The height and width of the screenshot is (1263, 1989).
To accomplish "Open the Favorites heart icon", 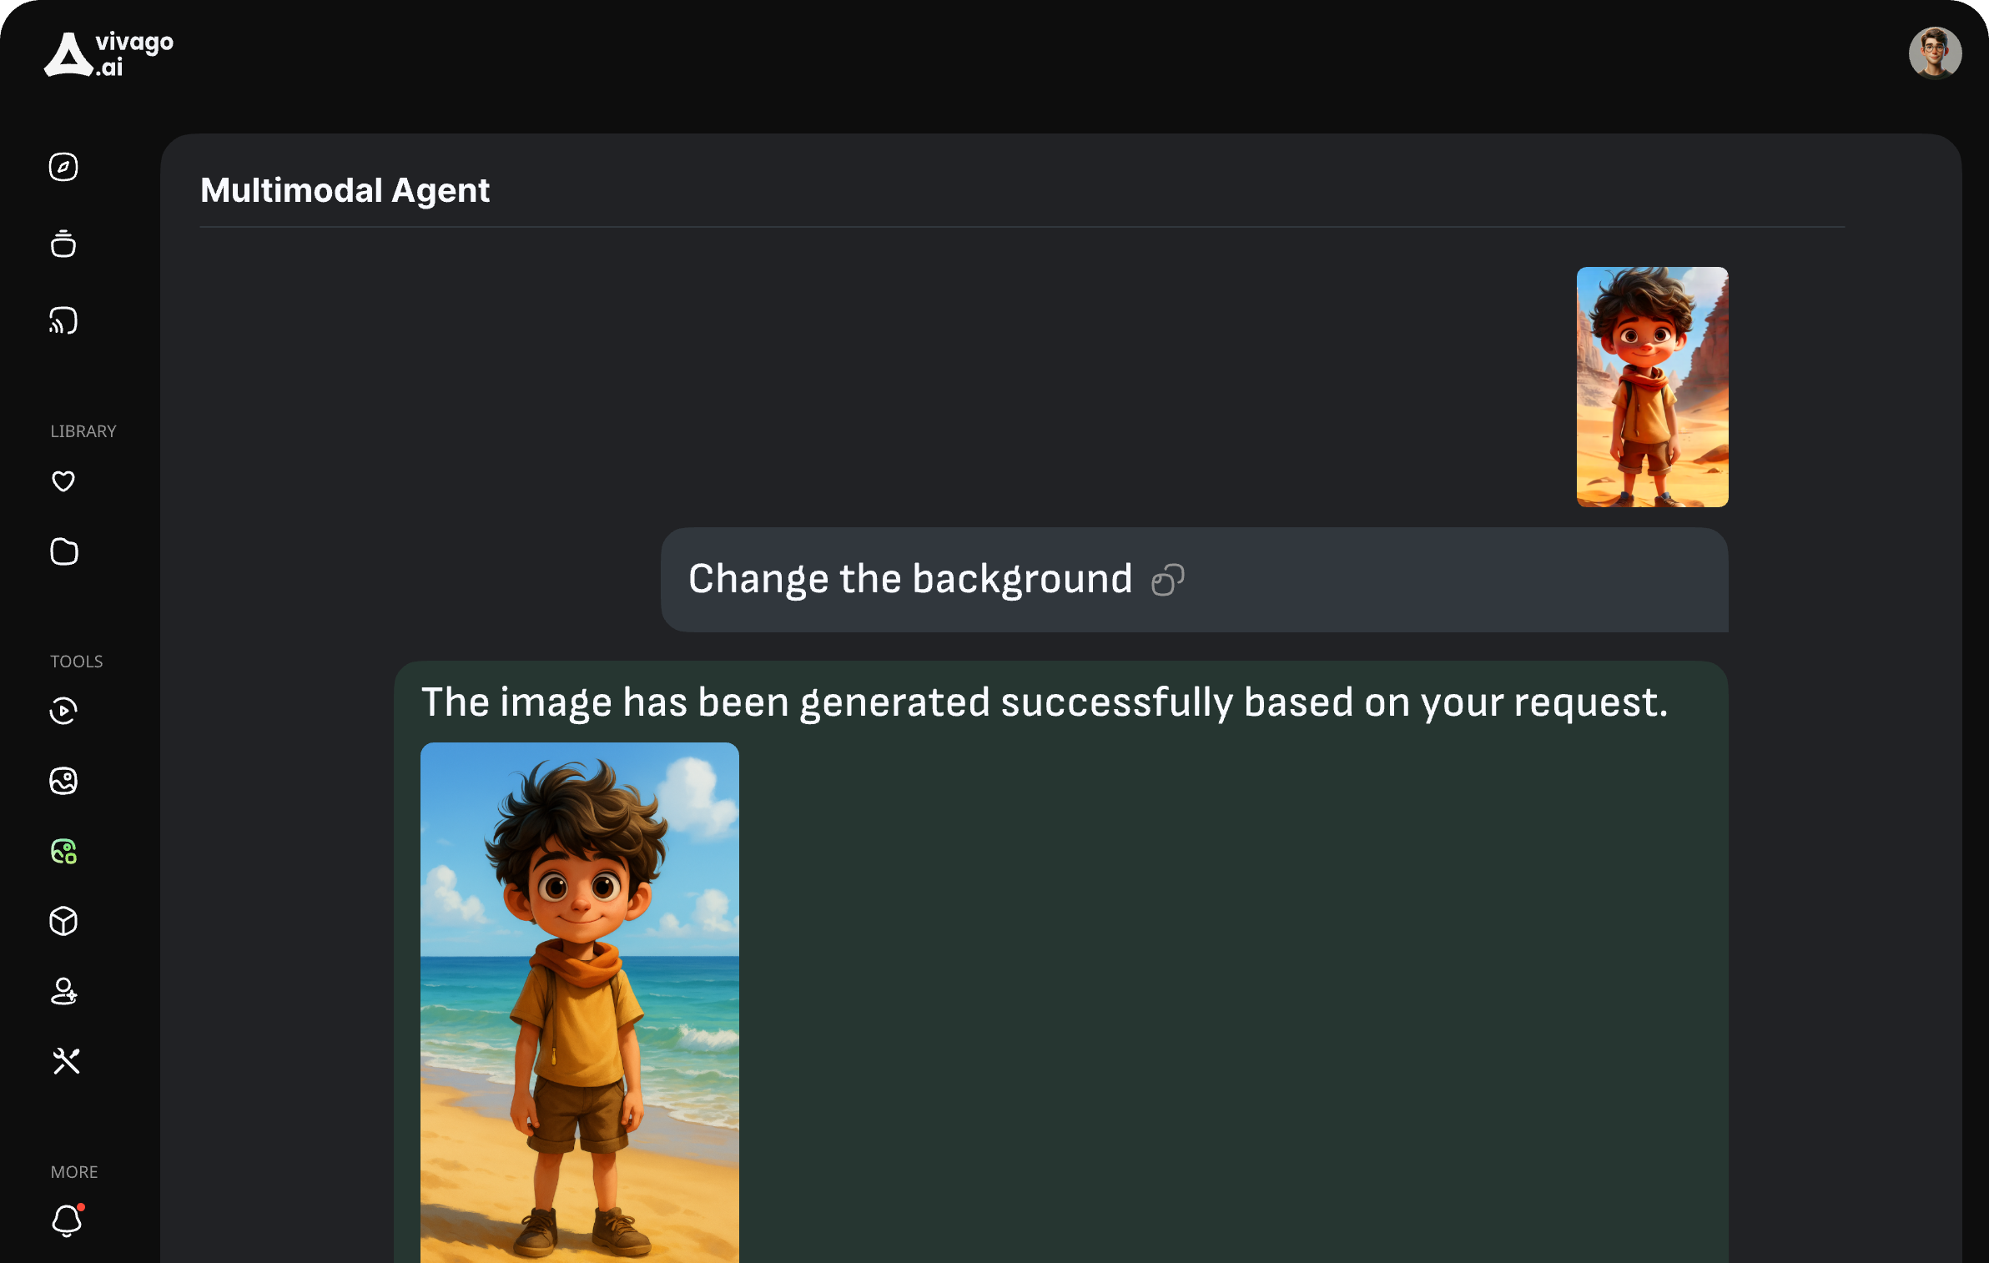I will click(x=63, y=481).
